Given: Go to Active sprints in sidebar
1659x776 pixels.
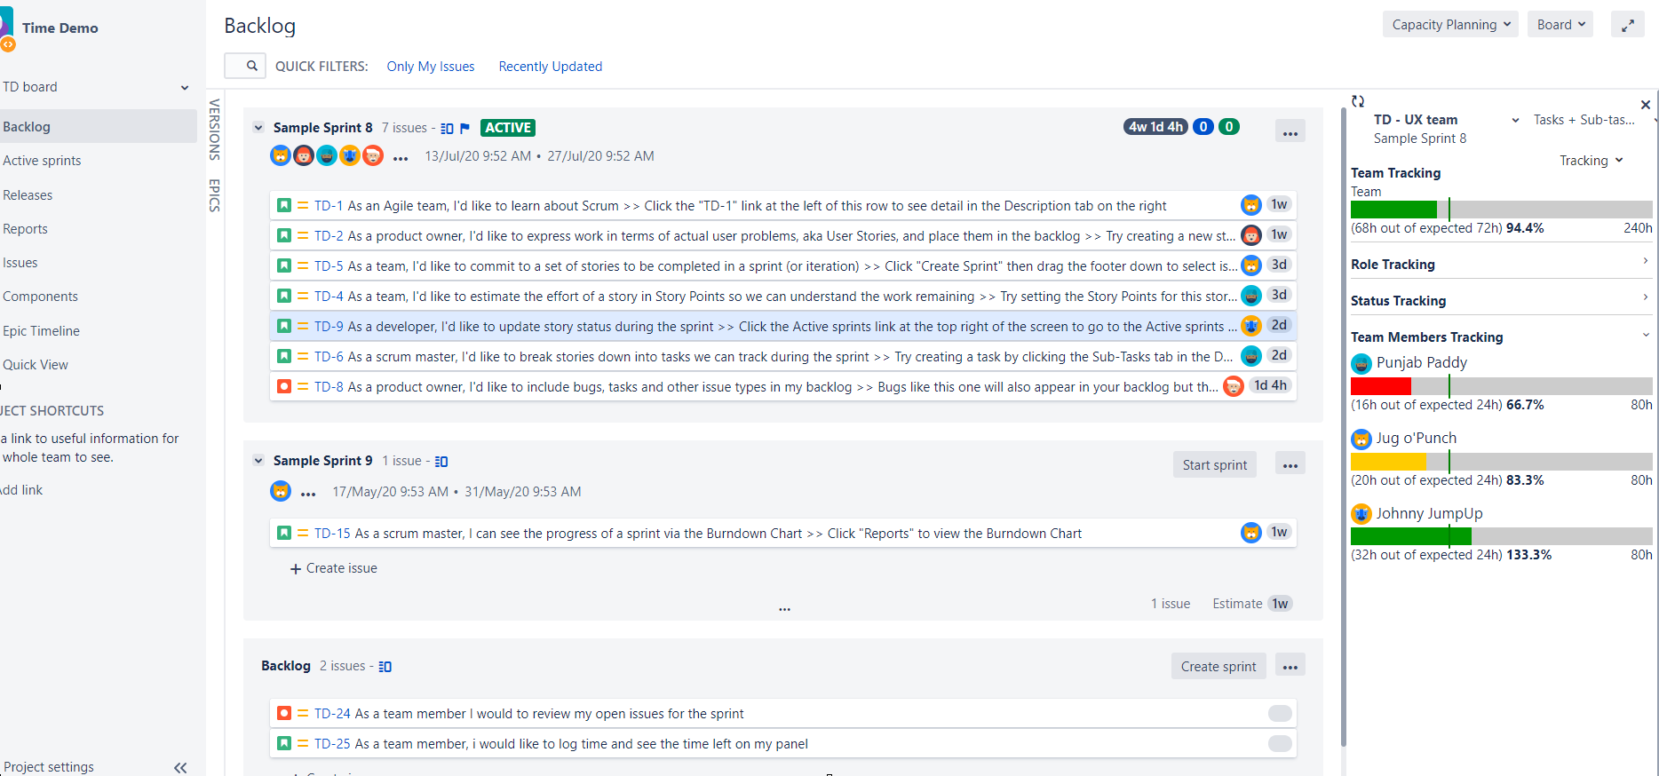Looking at the screenshot, I should [42, 161].
